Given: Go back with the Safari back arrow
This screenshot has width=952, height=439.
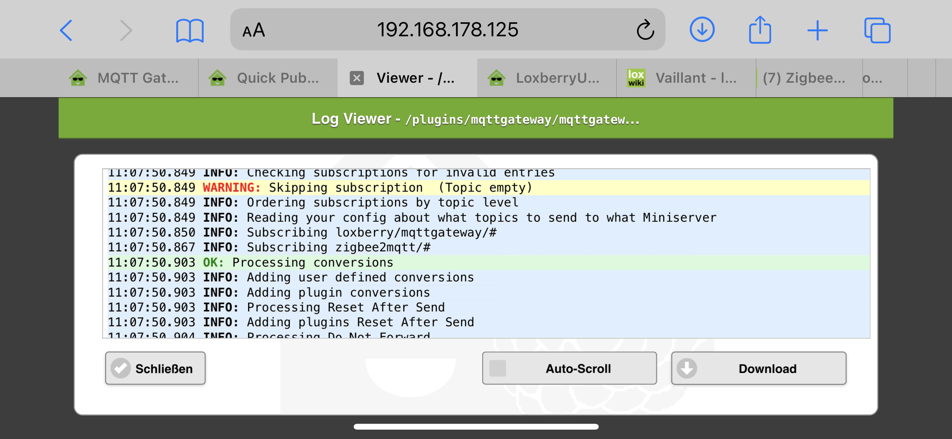Looking at the screenshot, I should pos(66,30).
